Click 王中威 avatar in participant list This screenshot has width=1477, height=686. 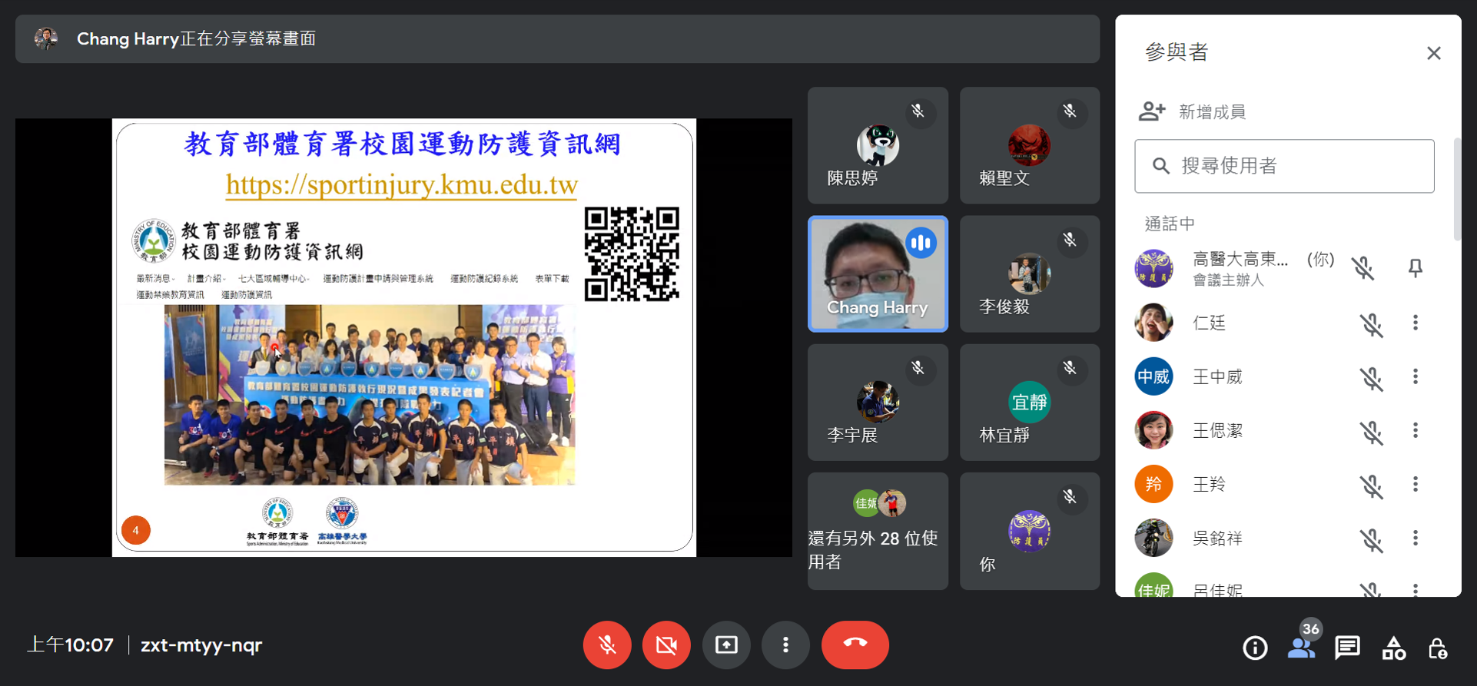[1153, 376]
